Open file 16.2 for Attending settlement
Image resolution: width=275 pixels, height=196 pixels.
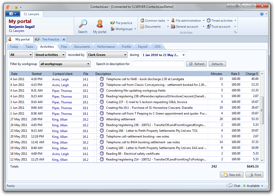pos(85,120)
